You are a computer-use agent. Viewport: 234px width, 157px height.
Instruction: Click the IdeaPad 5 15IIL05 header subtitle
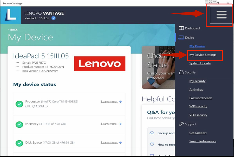point(37,18)
